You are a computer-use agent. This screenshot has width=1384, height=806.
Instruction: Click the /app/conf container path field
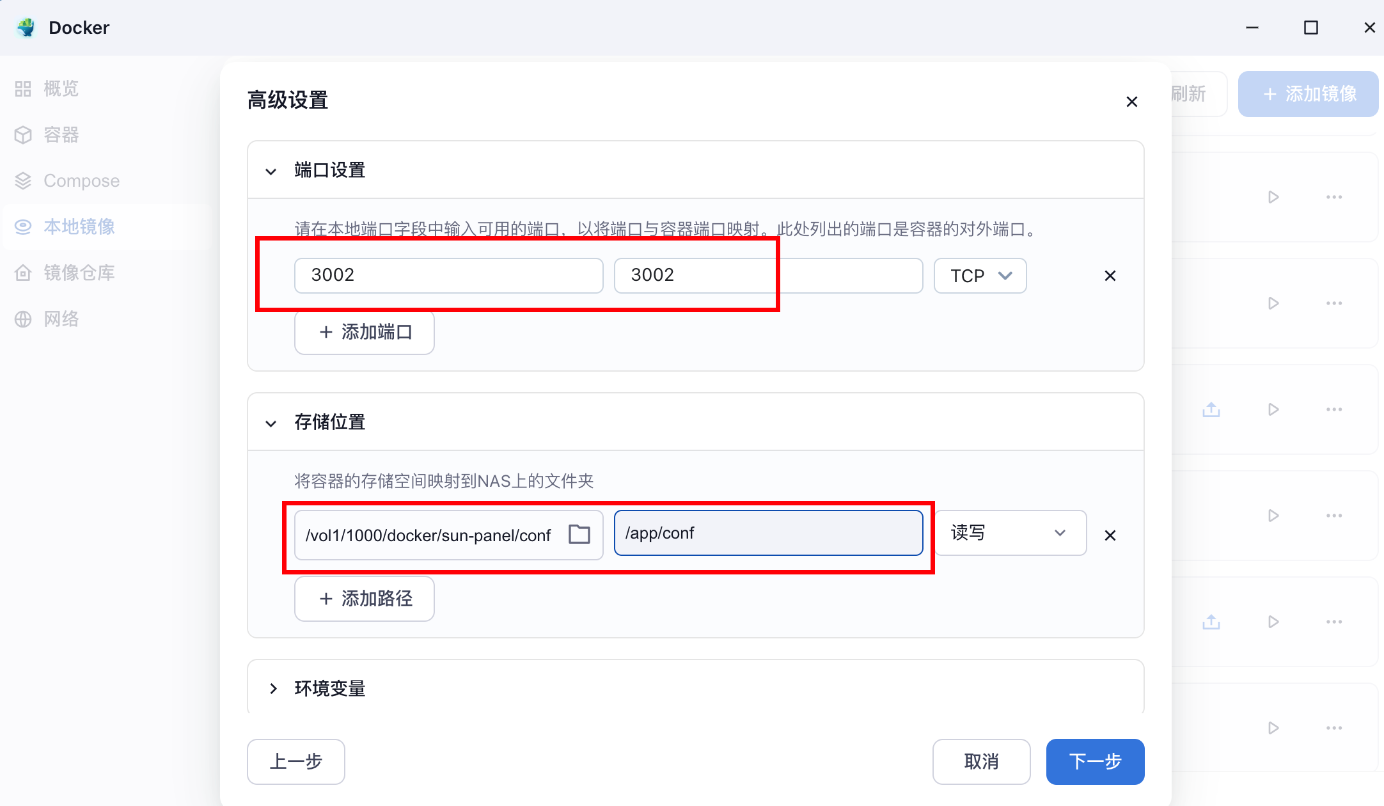[767, 533]
